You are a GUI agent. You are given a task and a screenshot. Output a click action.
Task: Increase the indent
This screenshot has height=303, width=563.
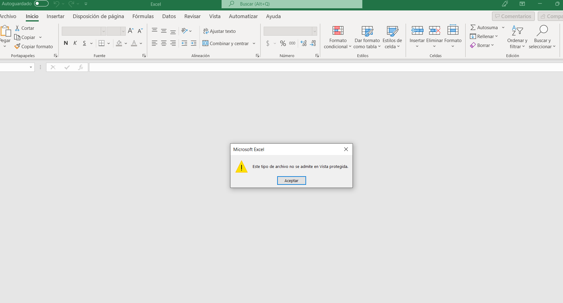(x=194, y=43)
